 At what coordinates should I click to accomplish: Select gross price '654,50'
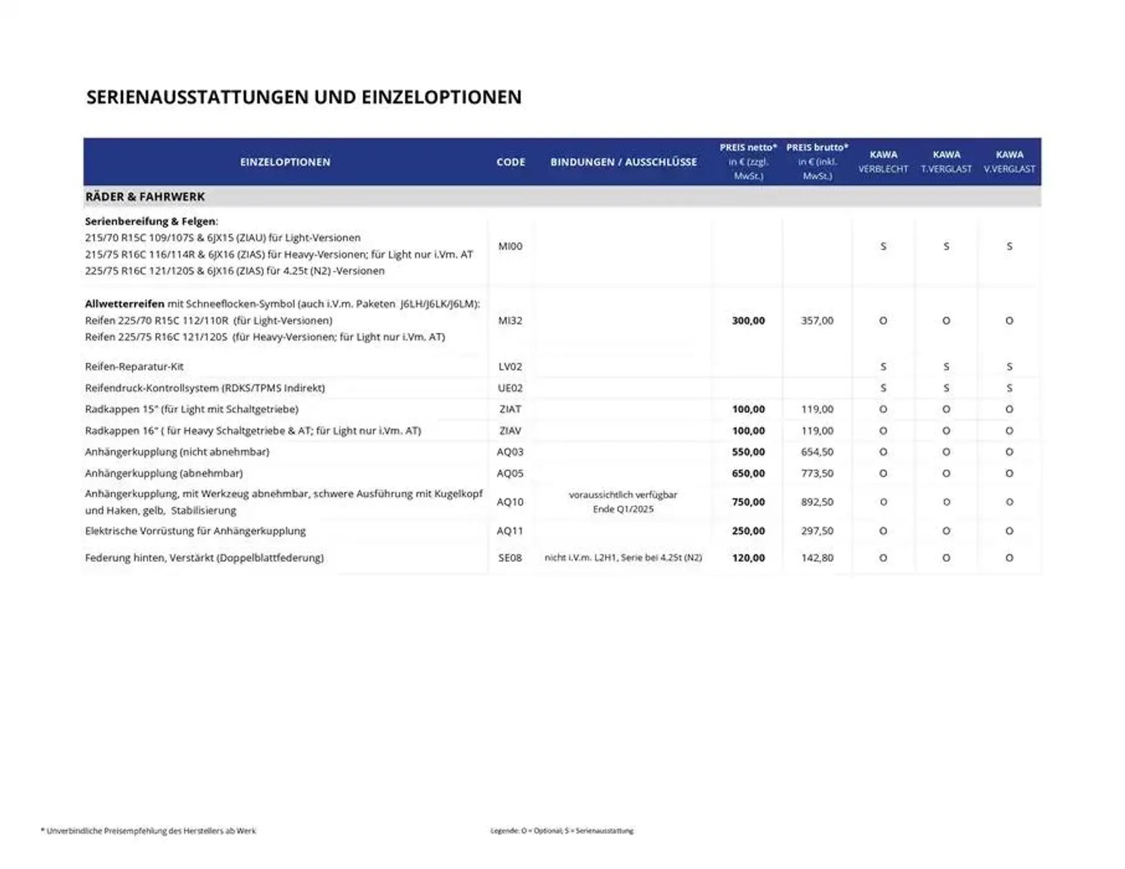click(817, 452)
